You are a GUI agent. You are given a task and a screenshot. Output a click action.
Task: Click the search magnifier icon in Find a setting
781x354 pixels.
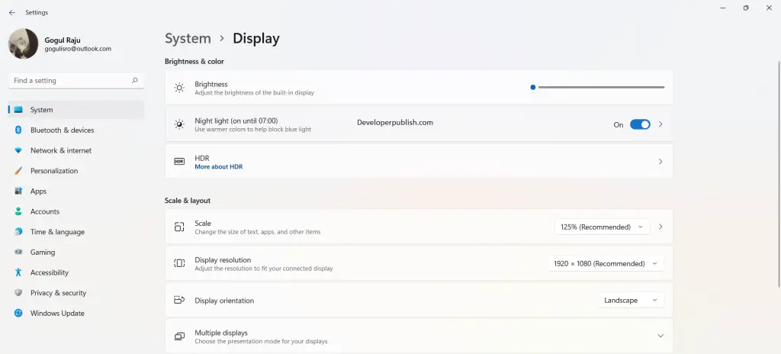[134, 80]
